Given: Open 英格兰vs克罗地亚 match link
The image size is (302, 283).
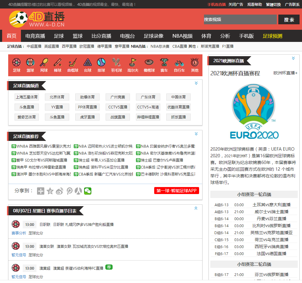Looking at the screenshot, I should (271, 233).
